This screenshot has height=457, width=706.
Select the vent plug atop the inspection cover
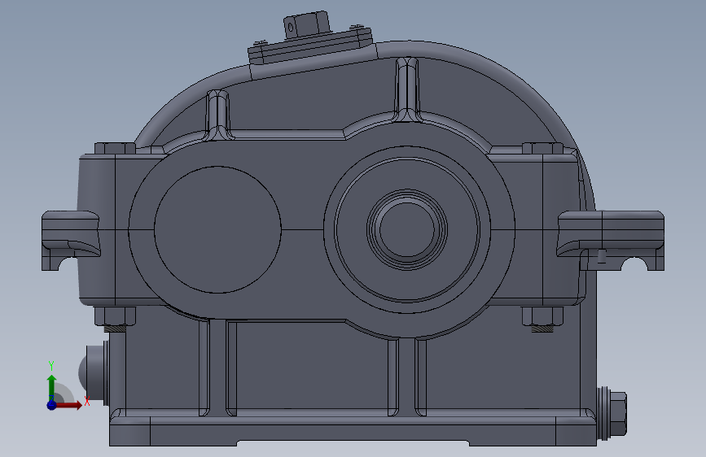[307, 24]
